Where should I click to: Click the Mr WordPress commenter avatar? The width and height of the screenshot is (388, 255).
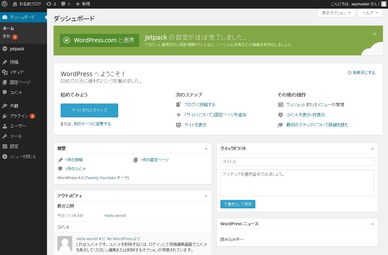(65, 243)
